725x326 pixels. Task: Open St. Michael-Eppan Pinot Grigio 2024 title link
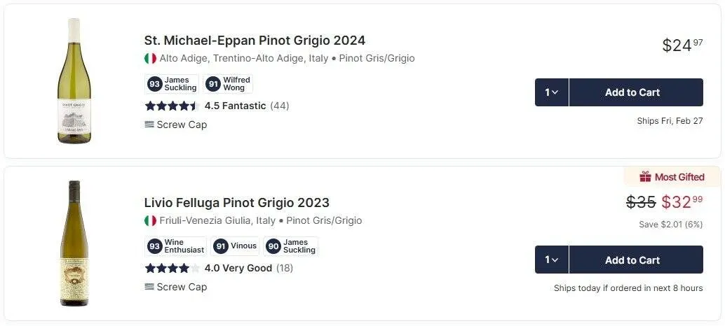(x=255, y=41)
